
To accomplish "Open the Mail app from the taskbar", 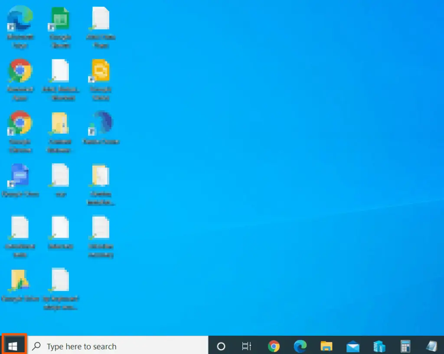I will [x=353, y=346].
